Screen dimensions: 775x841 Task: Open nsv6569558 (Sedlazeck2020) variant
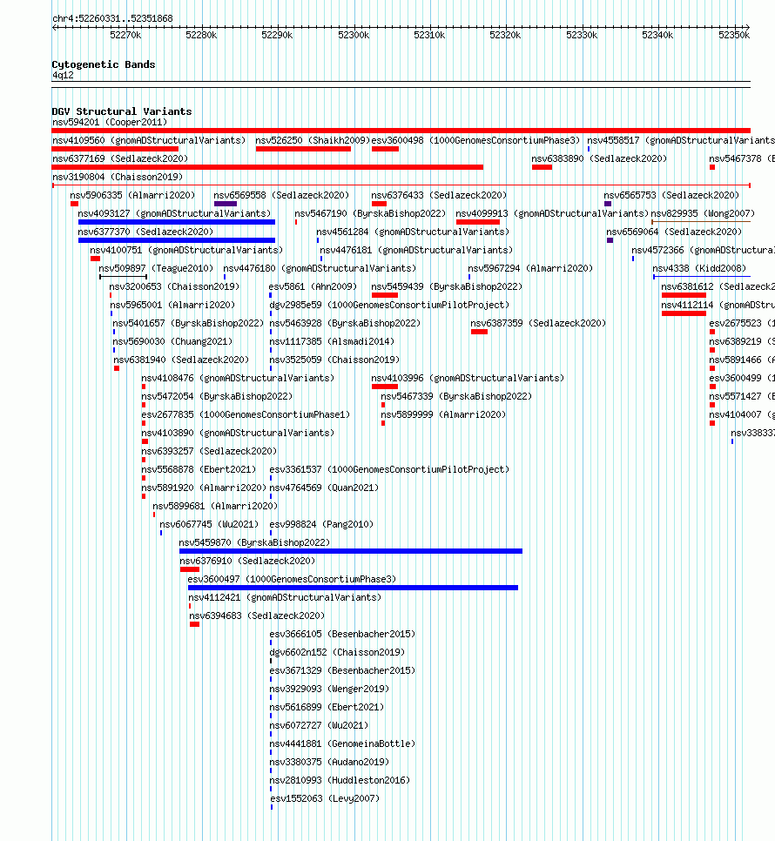pyautogui.click(x=281, y=195)
